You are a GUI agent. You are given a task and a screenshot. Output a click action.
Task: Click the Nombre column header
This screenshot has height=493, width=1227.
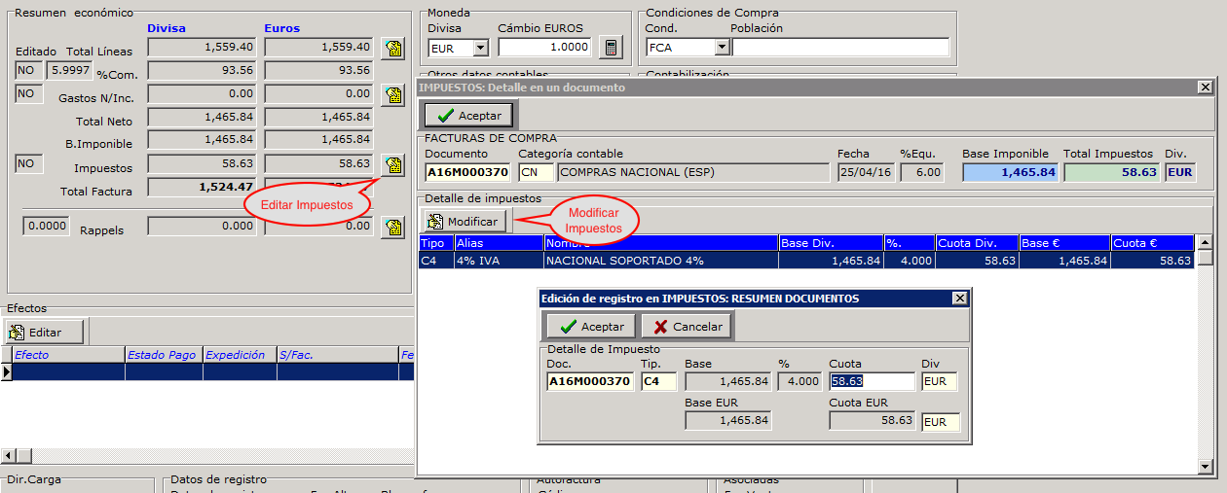[x=660, y=243]
